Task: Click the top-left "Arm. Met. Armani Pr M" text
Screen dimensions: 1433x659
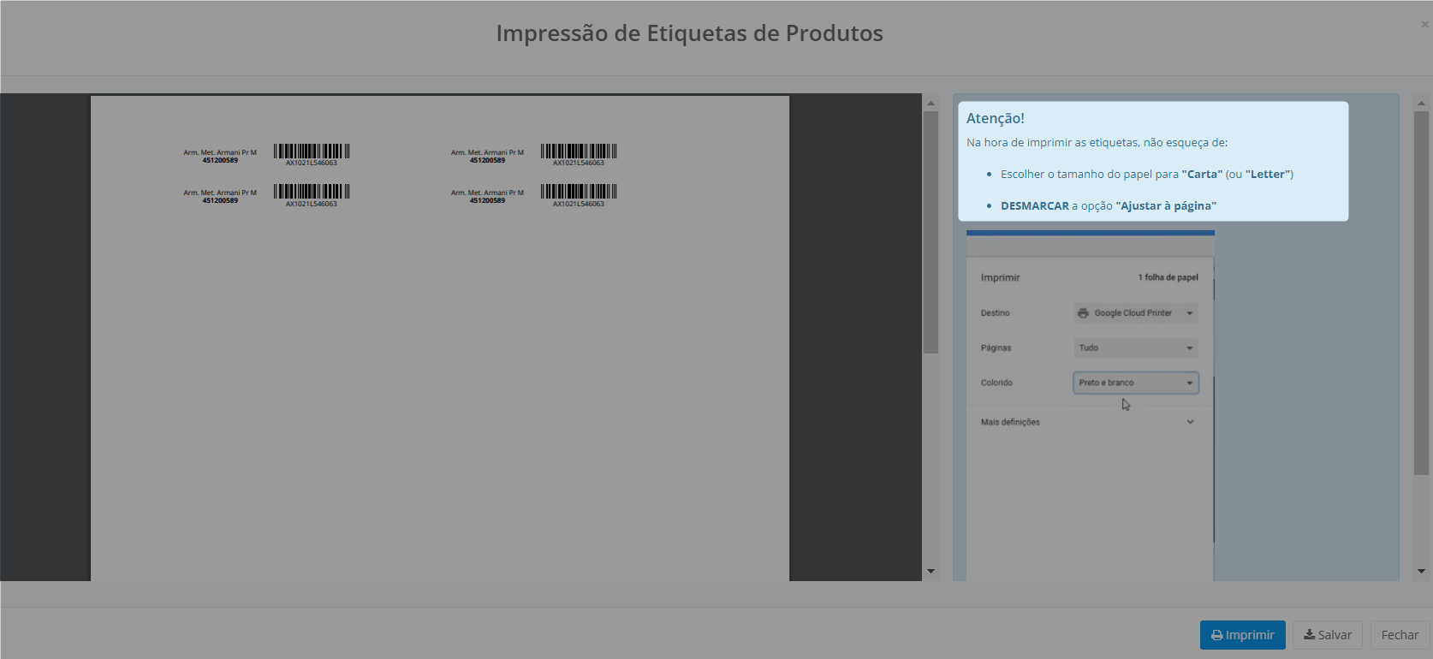Action: 220,152
